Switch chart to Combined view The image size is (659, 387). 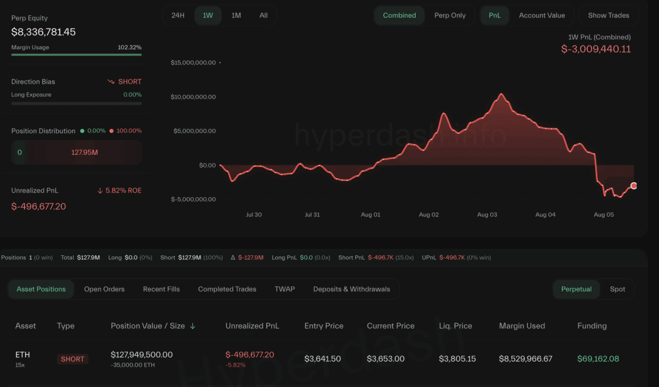point(399,15)
